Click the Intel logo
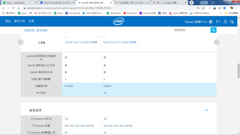 tap(119, 21)
